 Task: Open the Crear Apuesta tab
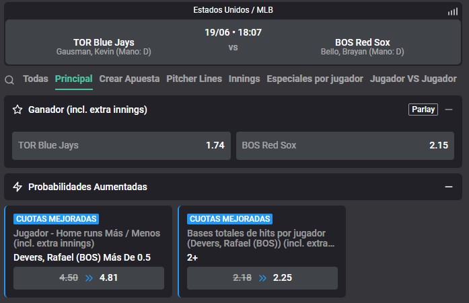click(129, 79)
